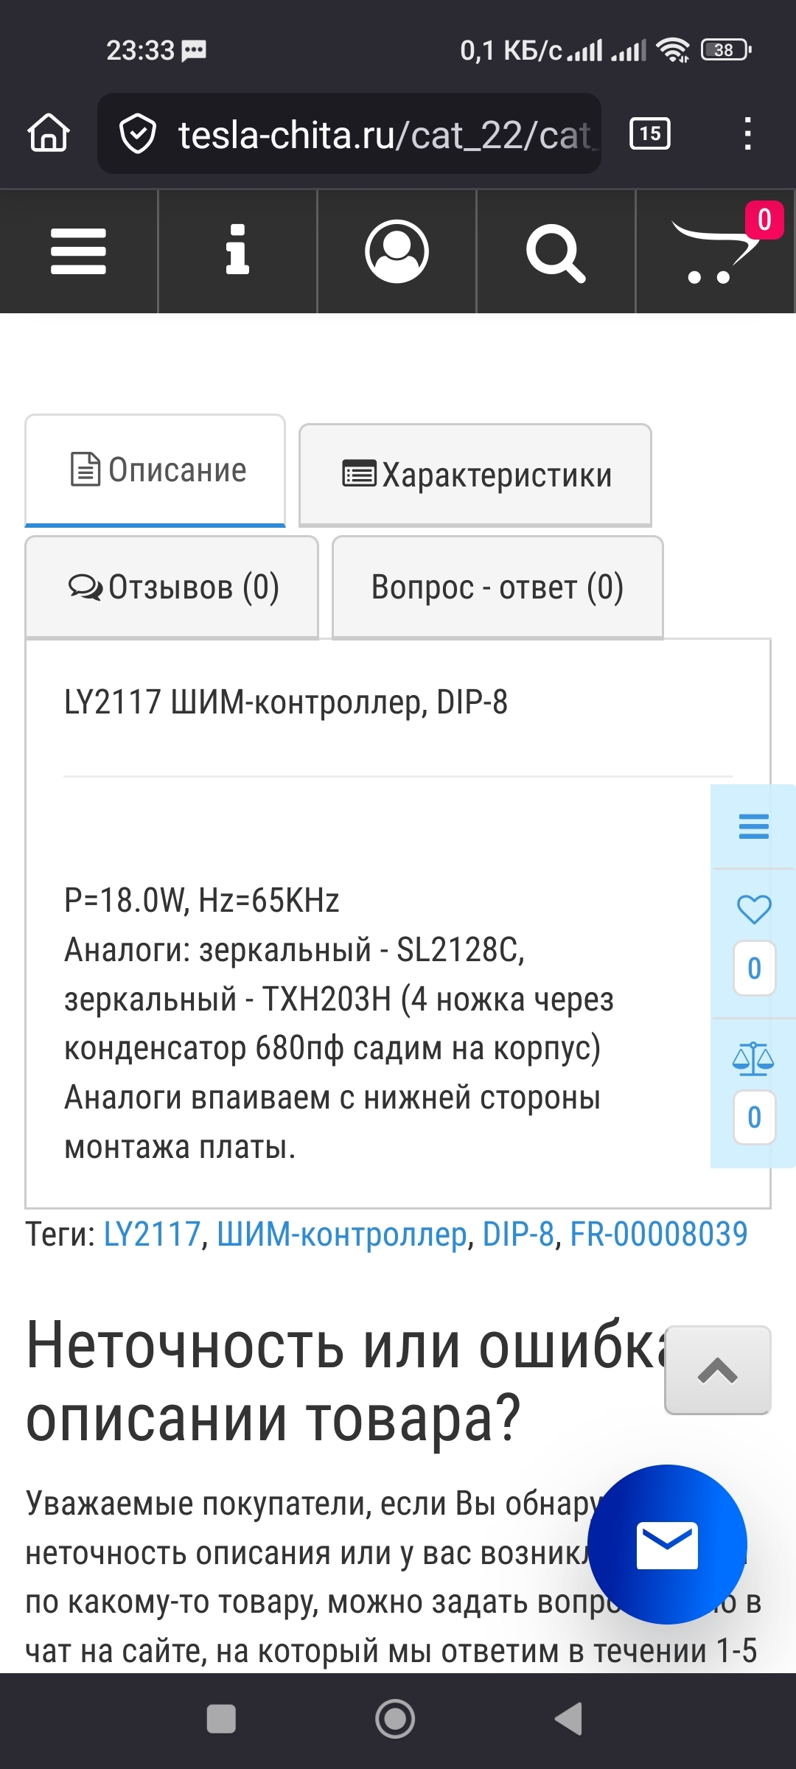796x1769 pixels.
Task: Open the blue mail chat button
Action: click(x=667, y=1544)
